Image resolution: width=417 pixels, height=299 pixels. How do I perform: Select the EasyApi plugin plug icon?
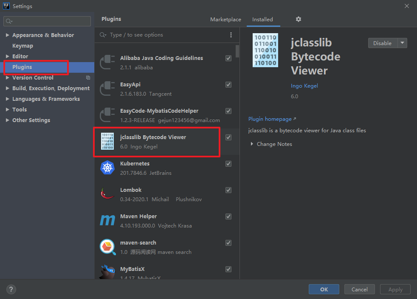coord(107,88)
